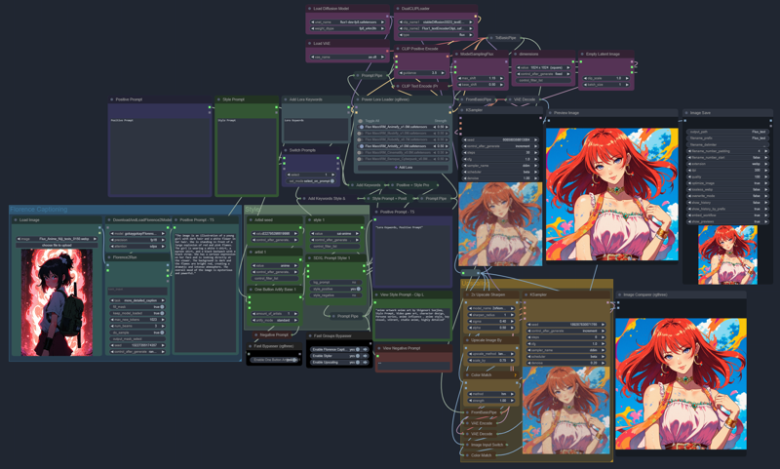Collapse the Load VAE node using its dot
The height and width of the screenshot is (469, 780).
click(310, 43)
